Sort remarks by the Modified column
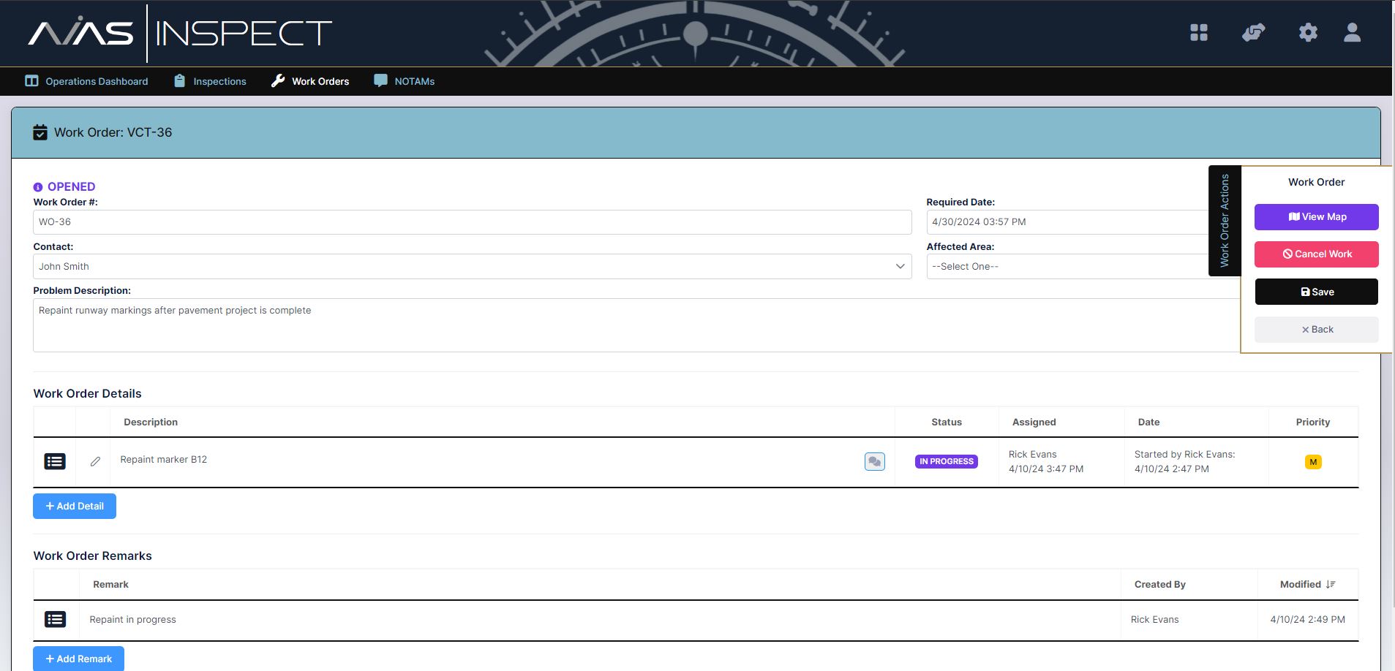 tap(1307, 584)
